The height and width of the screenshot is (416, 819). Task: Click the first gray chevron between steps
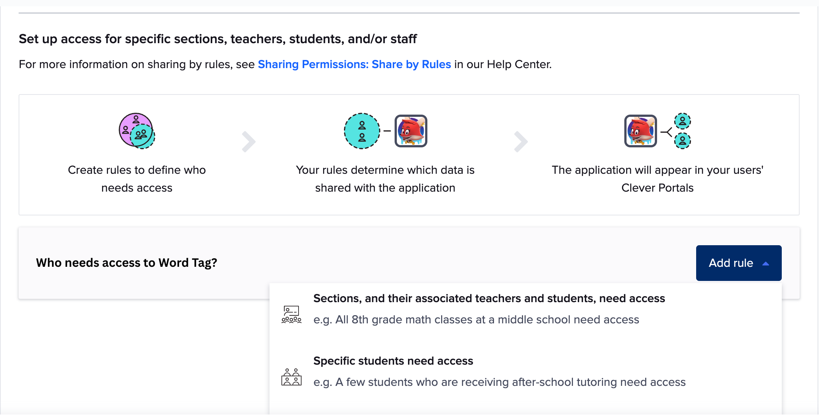248,142
